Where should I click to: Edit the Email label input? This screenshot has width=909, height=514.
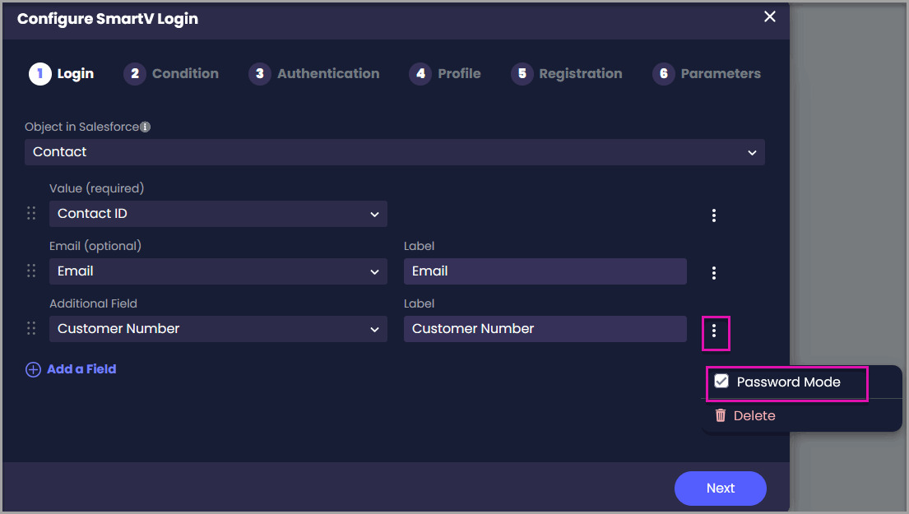click(x=545, y=271)
